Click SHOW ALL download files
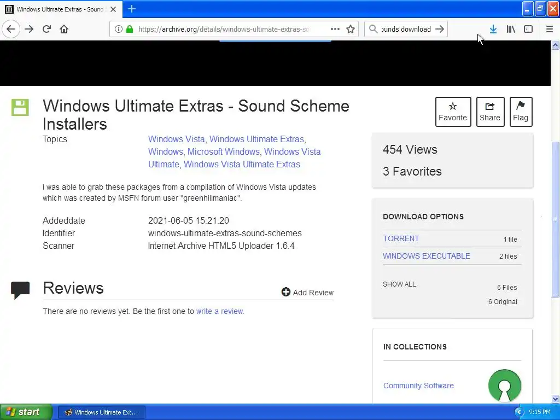The width and height of the screenshot is (560, 420). click(399, 284)
